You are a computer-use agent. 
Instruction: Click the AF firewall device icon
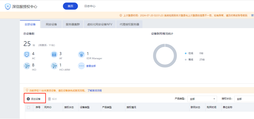pyautogui.click(x=54, y=55)
